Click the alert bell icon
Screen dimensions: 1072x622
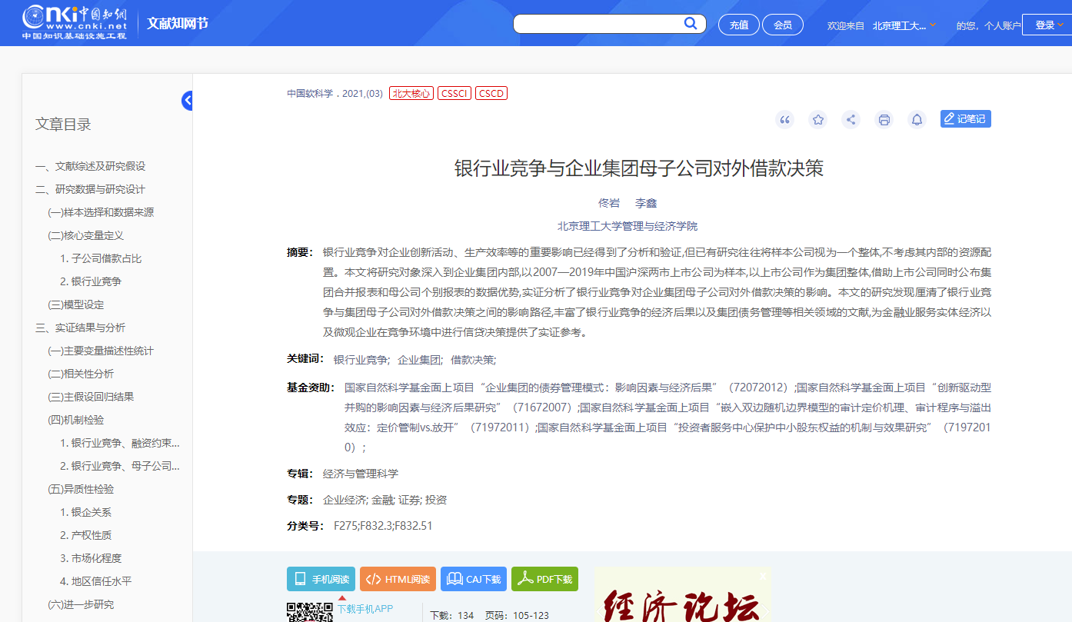pos(917,119)
